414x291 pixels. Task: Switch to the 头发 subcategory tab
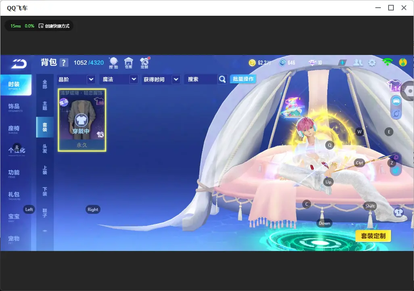tap(45, 149)
